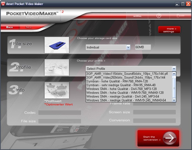The width and height of the screenshot is (192, 150).
Task: Select 3GP_AMR_Video115kbits 176x144.pfl profile
Action: coord(129,74)
